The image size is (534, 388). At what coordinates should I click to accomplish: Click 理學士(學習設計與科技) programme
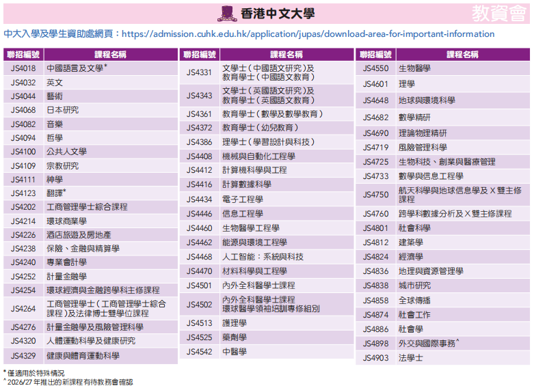tap(268, 142)
